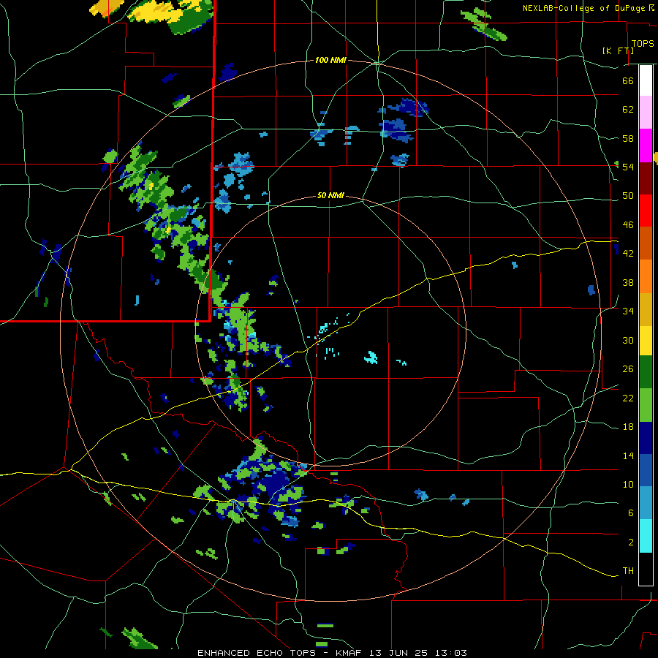Viewport: 658px width, 658px height.
Task: Pick the yellow segment in the legend
Action: pyautogui.click(x=646, y=341)
